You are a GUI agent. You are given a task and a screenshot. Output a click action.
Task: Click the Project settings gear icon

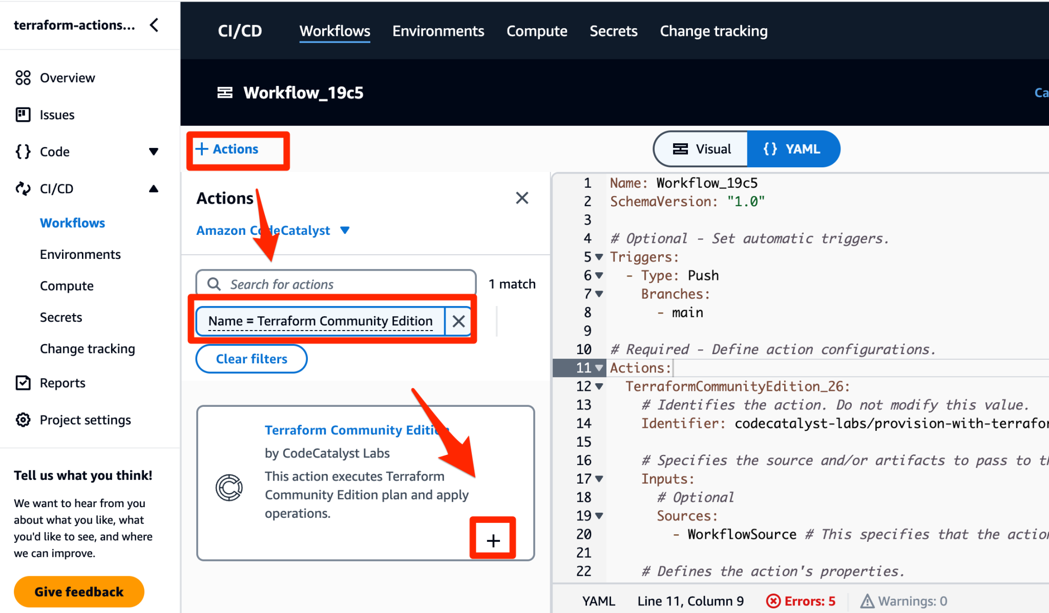[23, 420]
